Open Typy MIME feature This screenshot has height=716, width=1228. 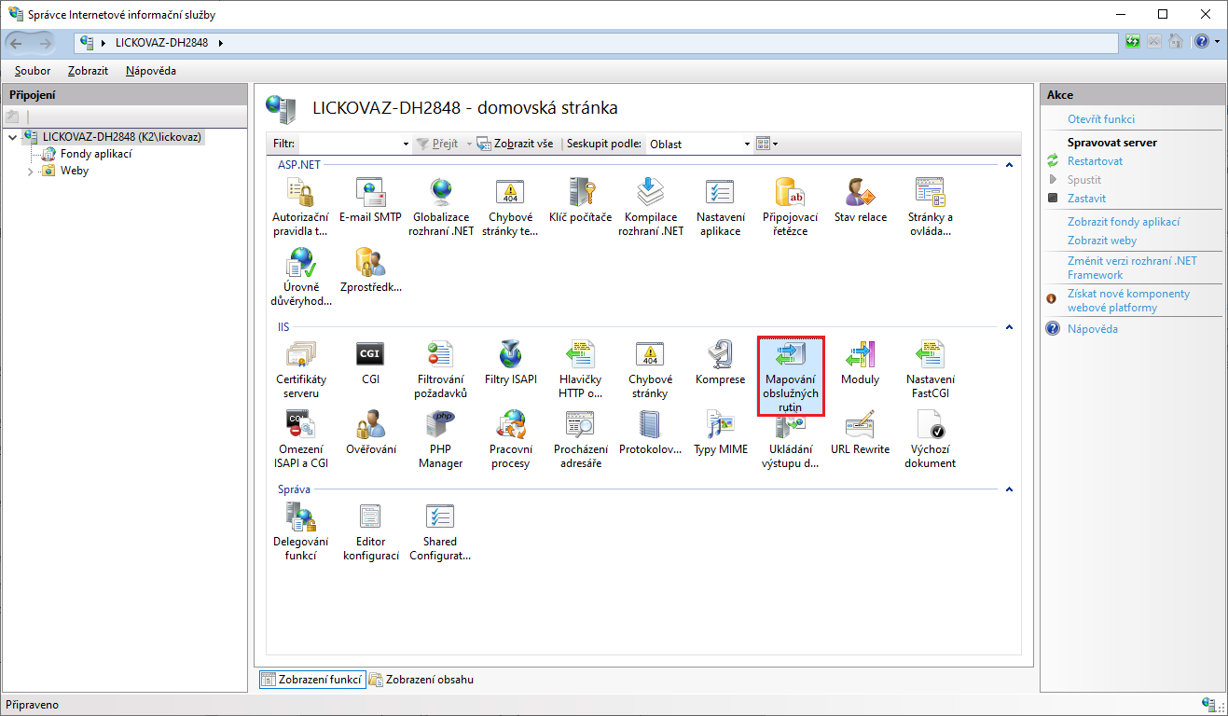tap(721, 433)
